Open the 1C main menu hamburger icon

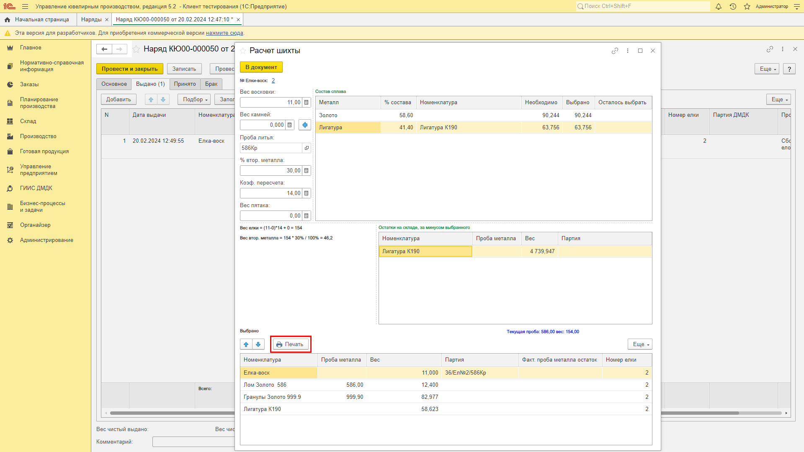point(25,6)
